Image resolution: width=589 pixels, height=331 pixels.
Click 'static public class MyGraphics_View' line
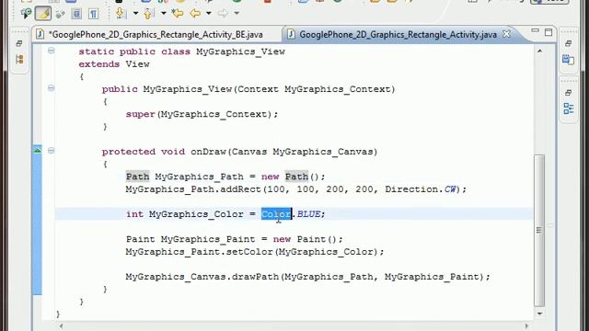[x=182, y=51]
